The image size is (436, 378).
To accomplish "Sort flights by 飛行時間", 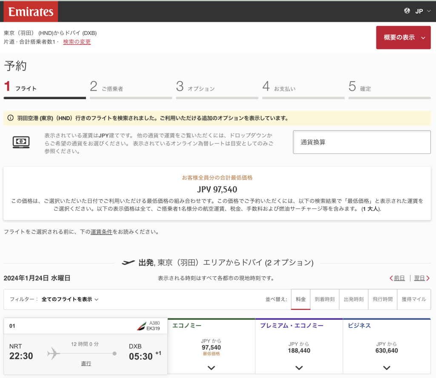I will 382,299.
